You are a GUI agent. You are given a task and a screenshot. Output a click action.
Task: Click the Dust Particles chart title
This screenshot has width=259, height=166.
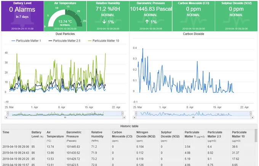[x=65, y=34]
